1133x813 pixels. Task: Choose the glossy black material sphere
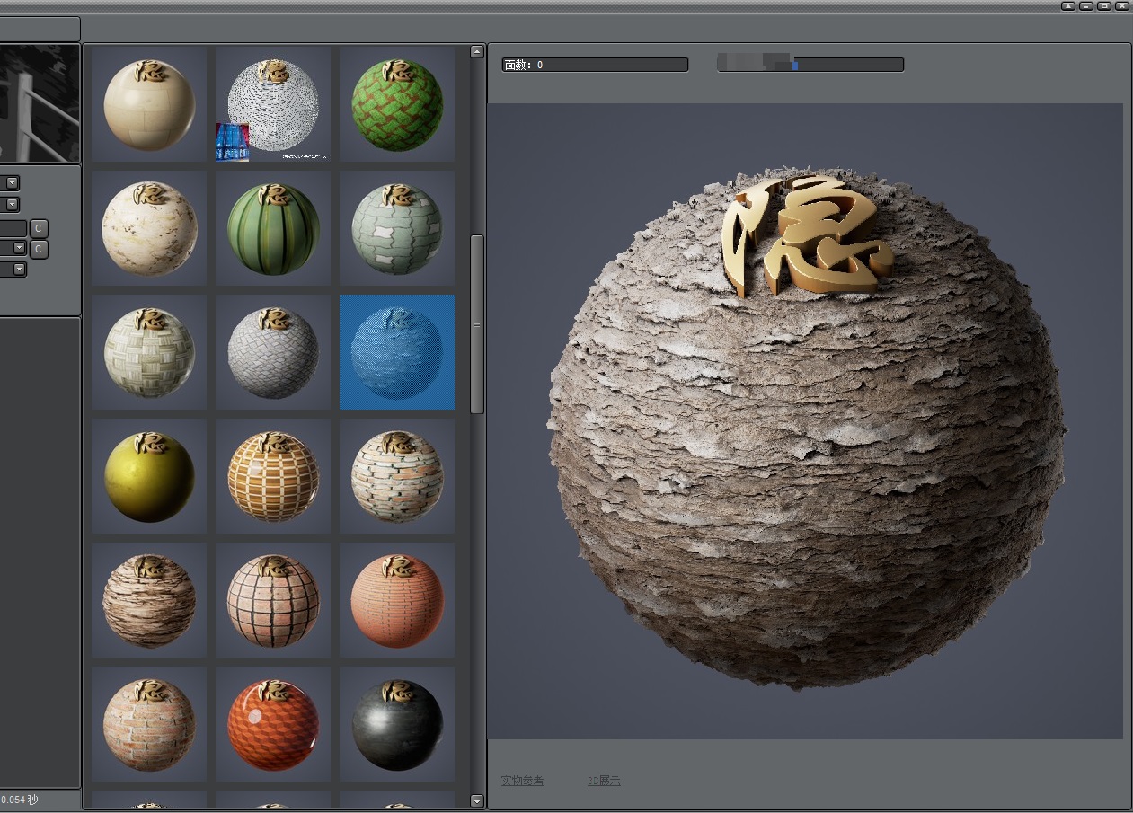point(397,724)
